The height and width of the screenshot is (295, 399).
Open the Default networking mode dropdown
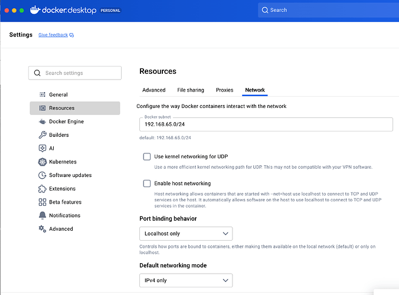pos(185,280)
